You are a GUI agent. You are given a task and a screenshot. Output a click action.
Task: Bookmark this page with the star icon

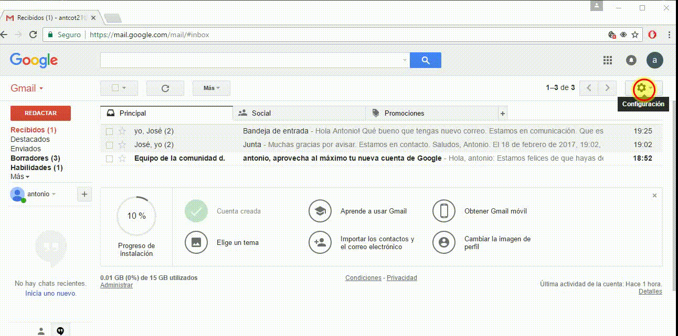635,35
